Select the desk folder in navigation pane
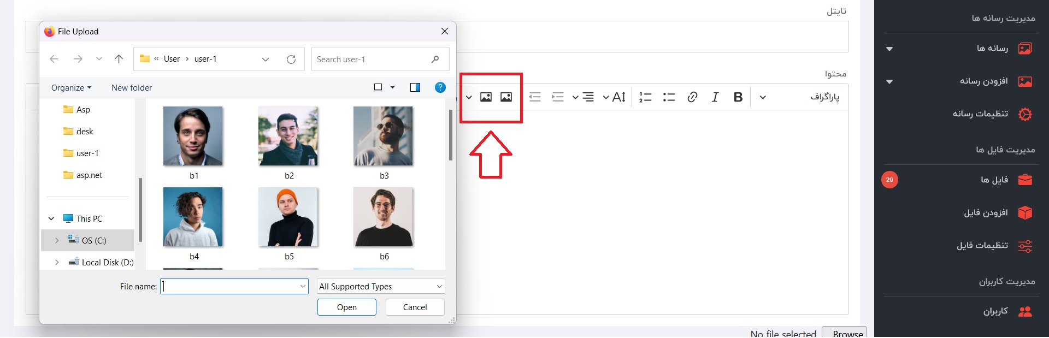The image size is (1049, 338). coord(78,132)
